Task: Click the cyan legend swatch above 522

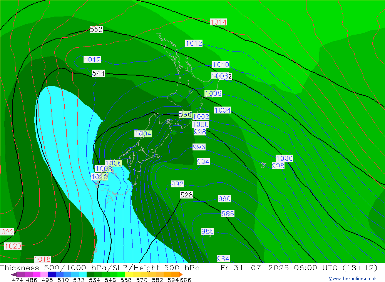Action: point(83,274)
